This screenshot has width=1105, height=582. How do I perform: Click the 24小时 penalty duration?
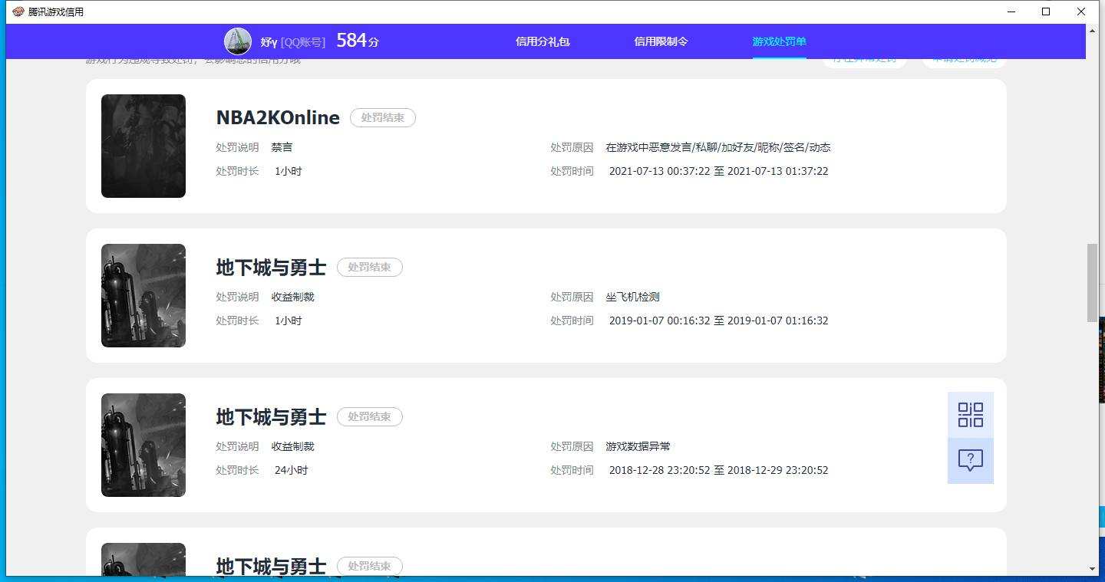pos(291,470)
